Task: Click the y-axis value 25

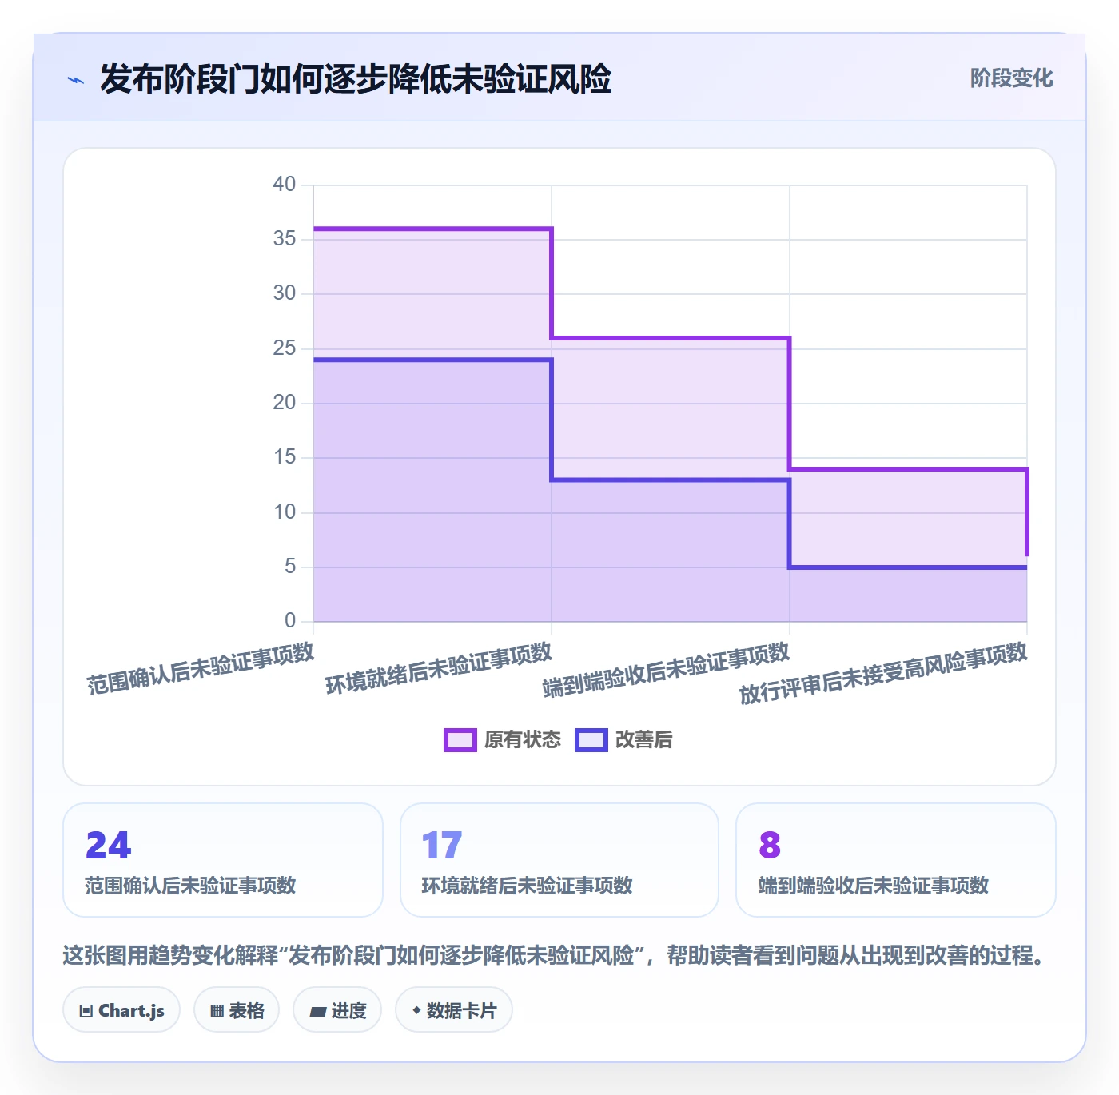Action: click(285, 348)
